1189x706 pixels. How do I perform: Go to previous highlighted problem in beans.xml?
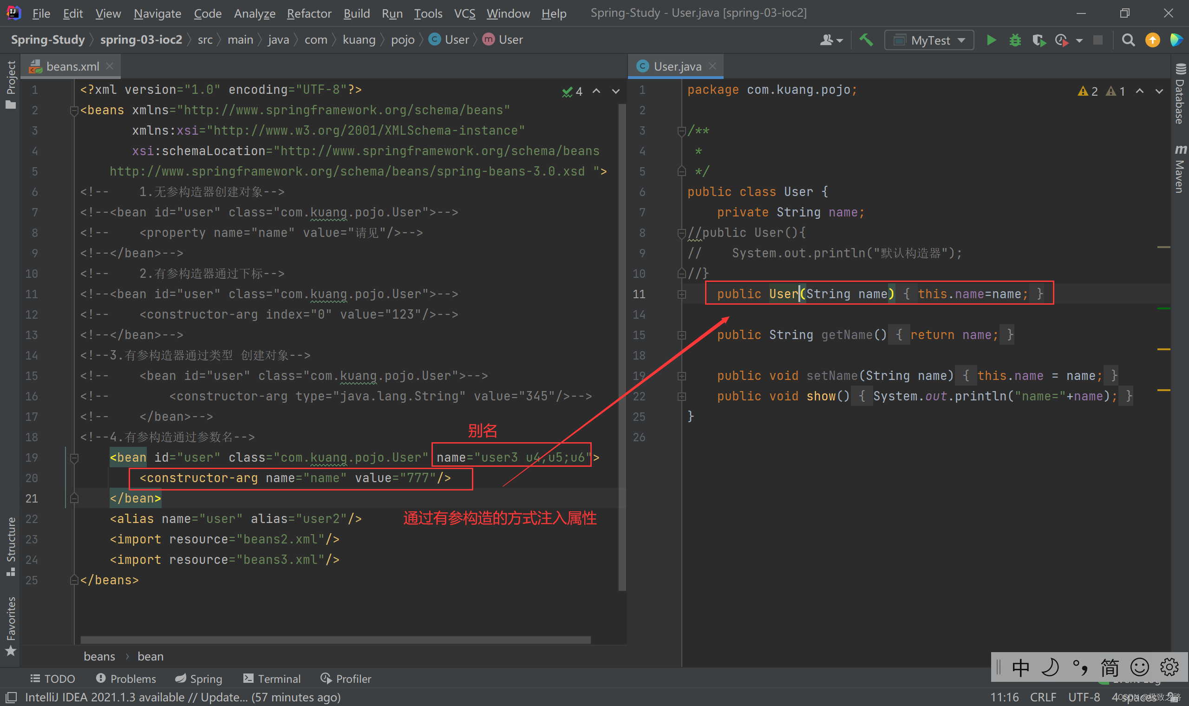click(596, 92)
